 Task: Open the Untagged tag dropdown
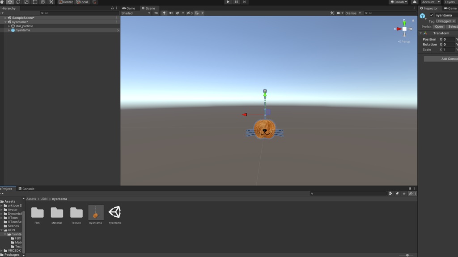445,21
